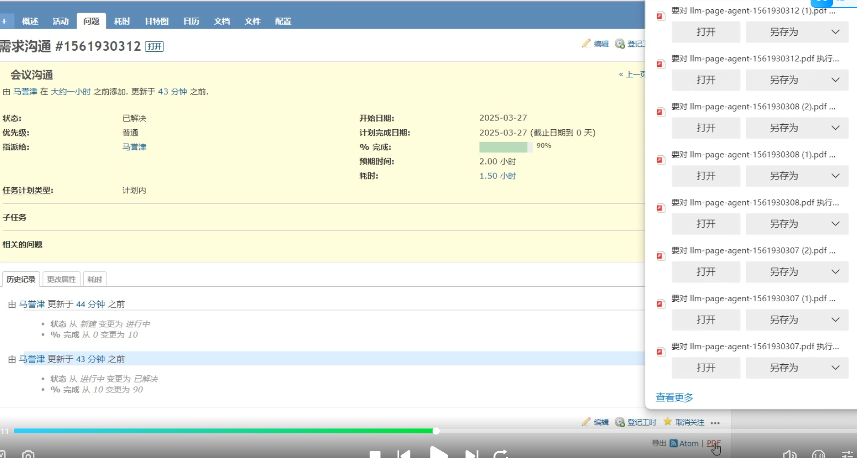This screenshot has width=857, height=458.
Task: Click the 1.50 小时 spent time link
Action: [x=497, y=176]
